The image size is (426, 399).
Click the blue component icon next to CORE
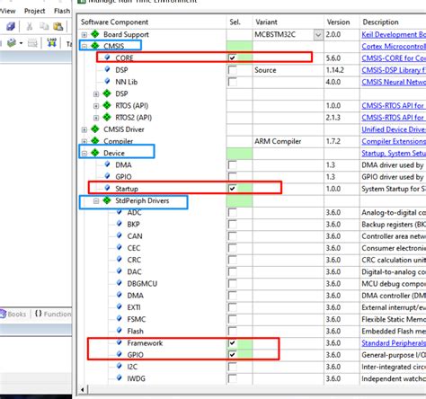click(107, 58)
